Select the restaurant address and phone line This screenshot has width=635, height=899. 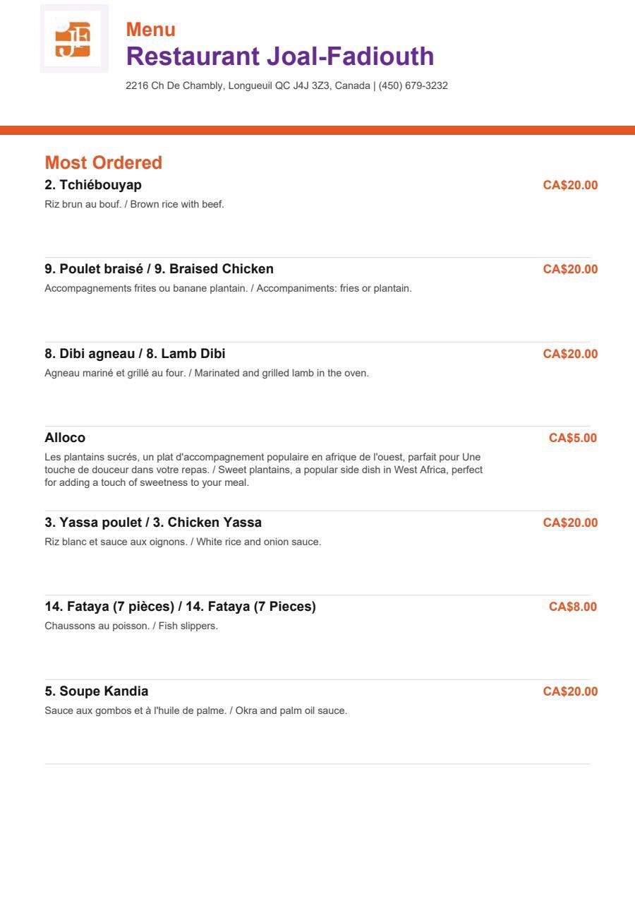point(286,85)
